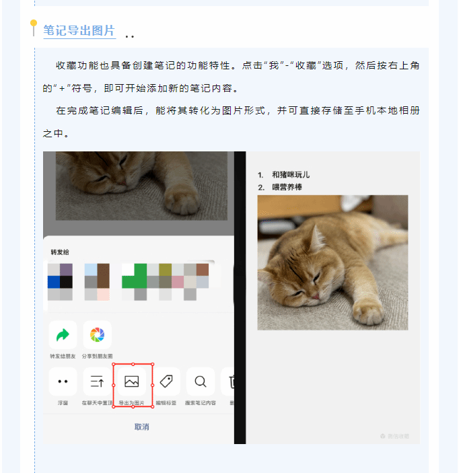Image resolution: width=459 pixels, height=473 pixels.
Task: Select the first contact avatar under 转发给
Action: [x=60, y=282]
